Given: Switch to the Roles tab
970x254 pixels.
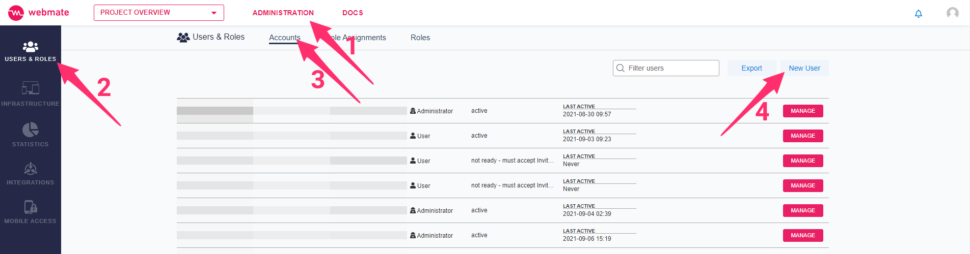Looking at the screenshot, I should [x=420, y=38].
